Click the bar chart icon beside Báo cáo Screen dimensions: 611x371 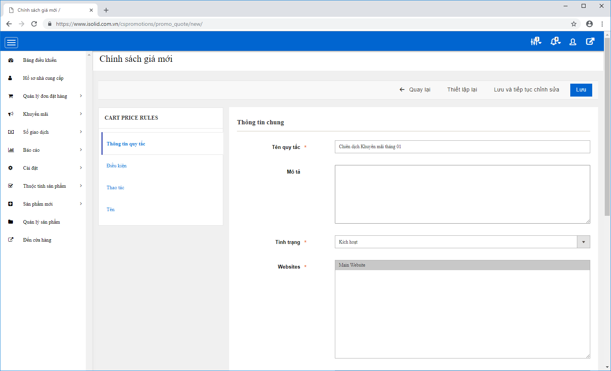coord(11,150)
